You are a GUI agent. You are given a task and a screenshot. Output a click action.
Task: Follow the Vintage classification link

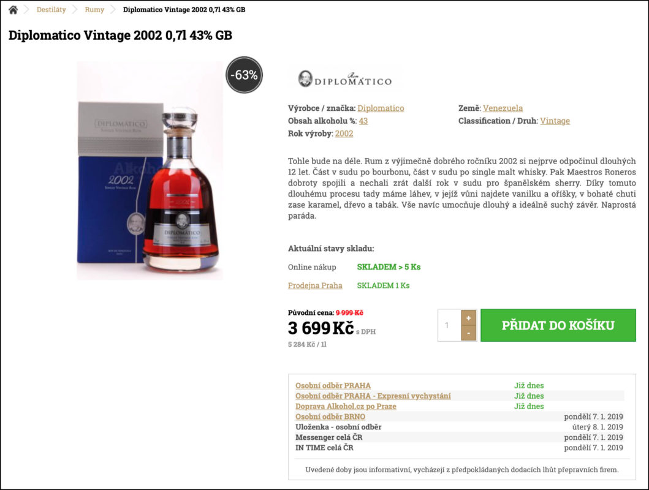coord(555,121)
